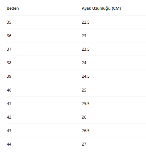Click the Ayak Uzunluğu (CM) header
This screenshot has height=152, width=146.
(101, 8)
